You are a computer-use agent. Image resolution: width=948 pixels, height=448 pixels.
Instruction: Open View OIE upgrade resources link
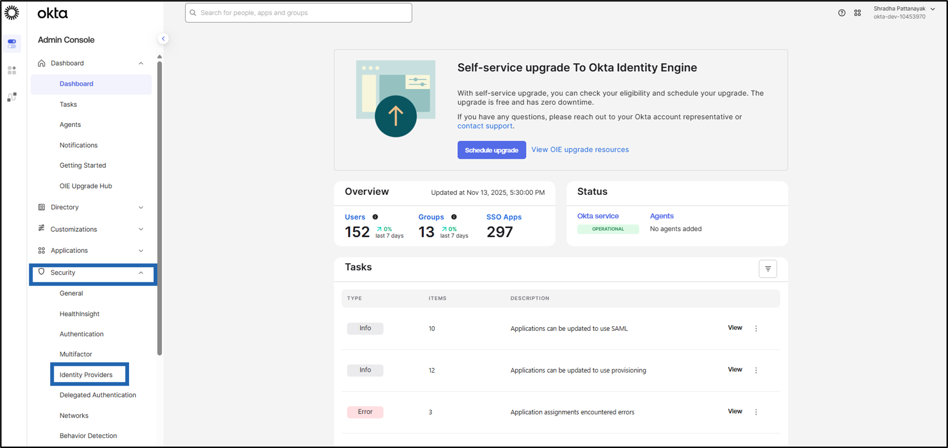[580, 150]
